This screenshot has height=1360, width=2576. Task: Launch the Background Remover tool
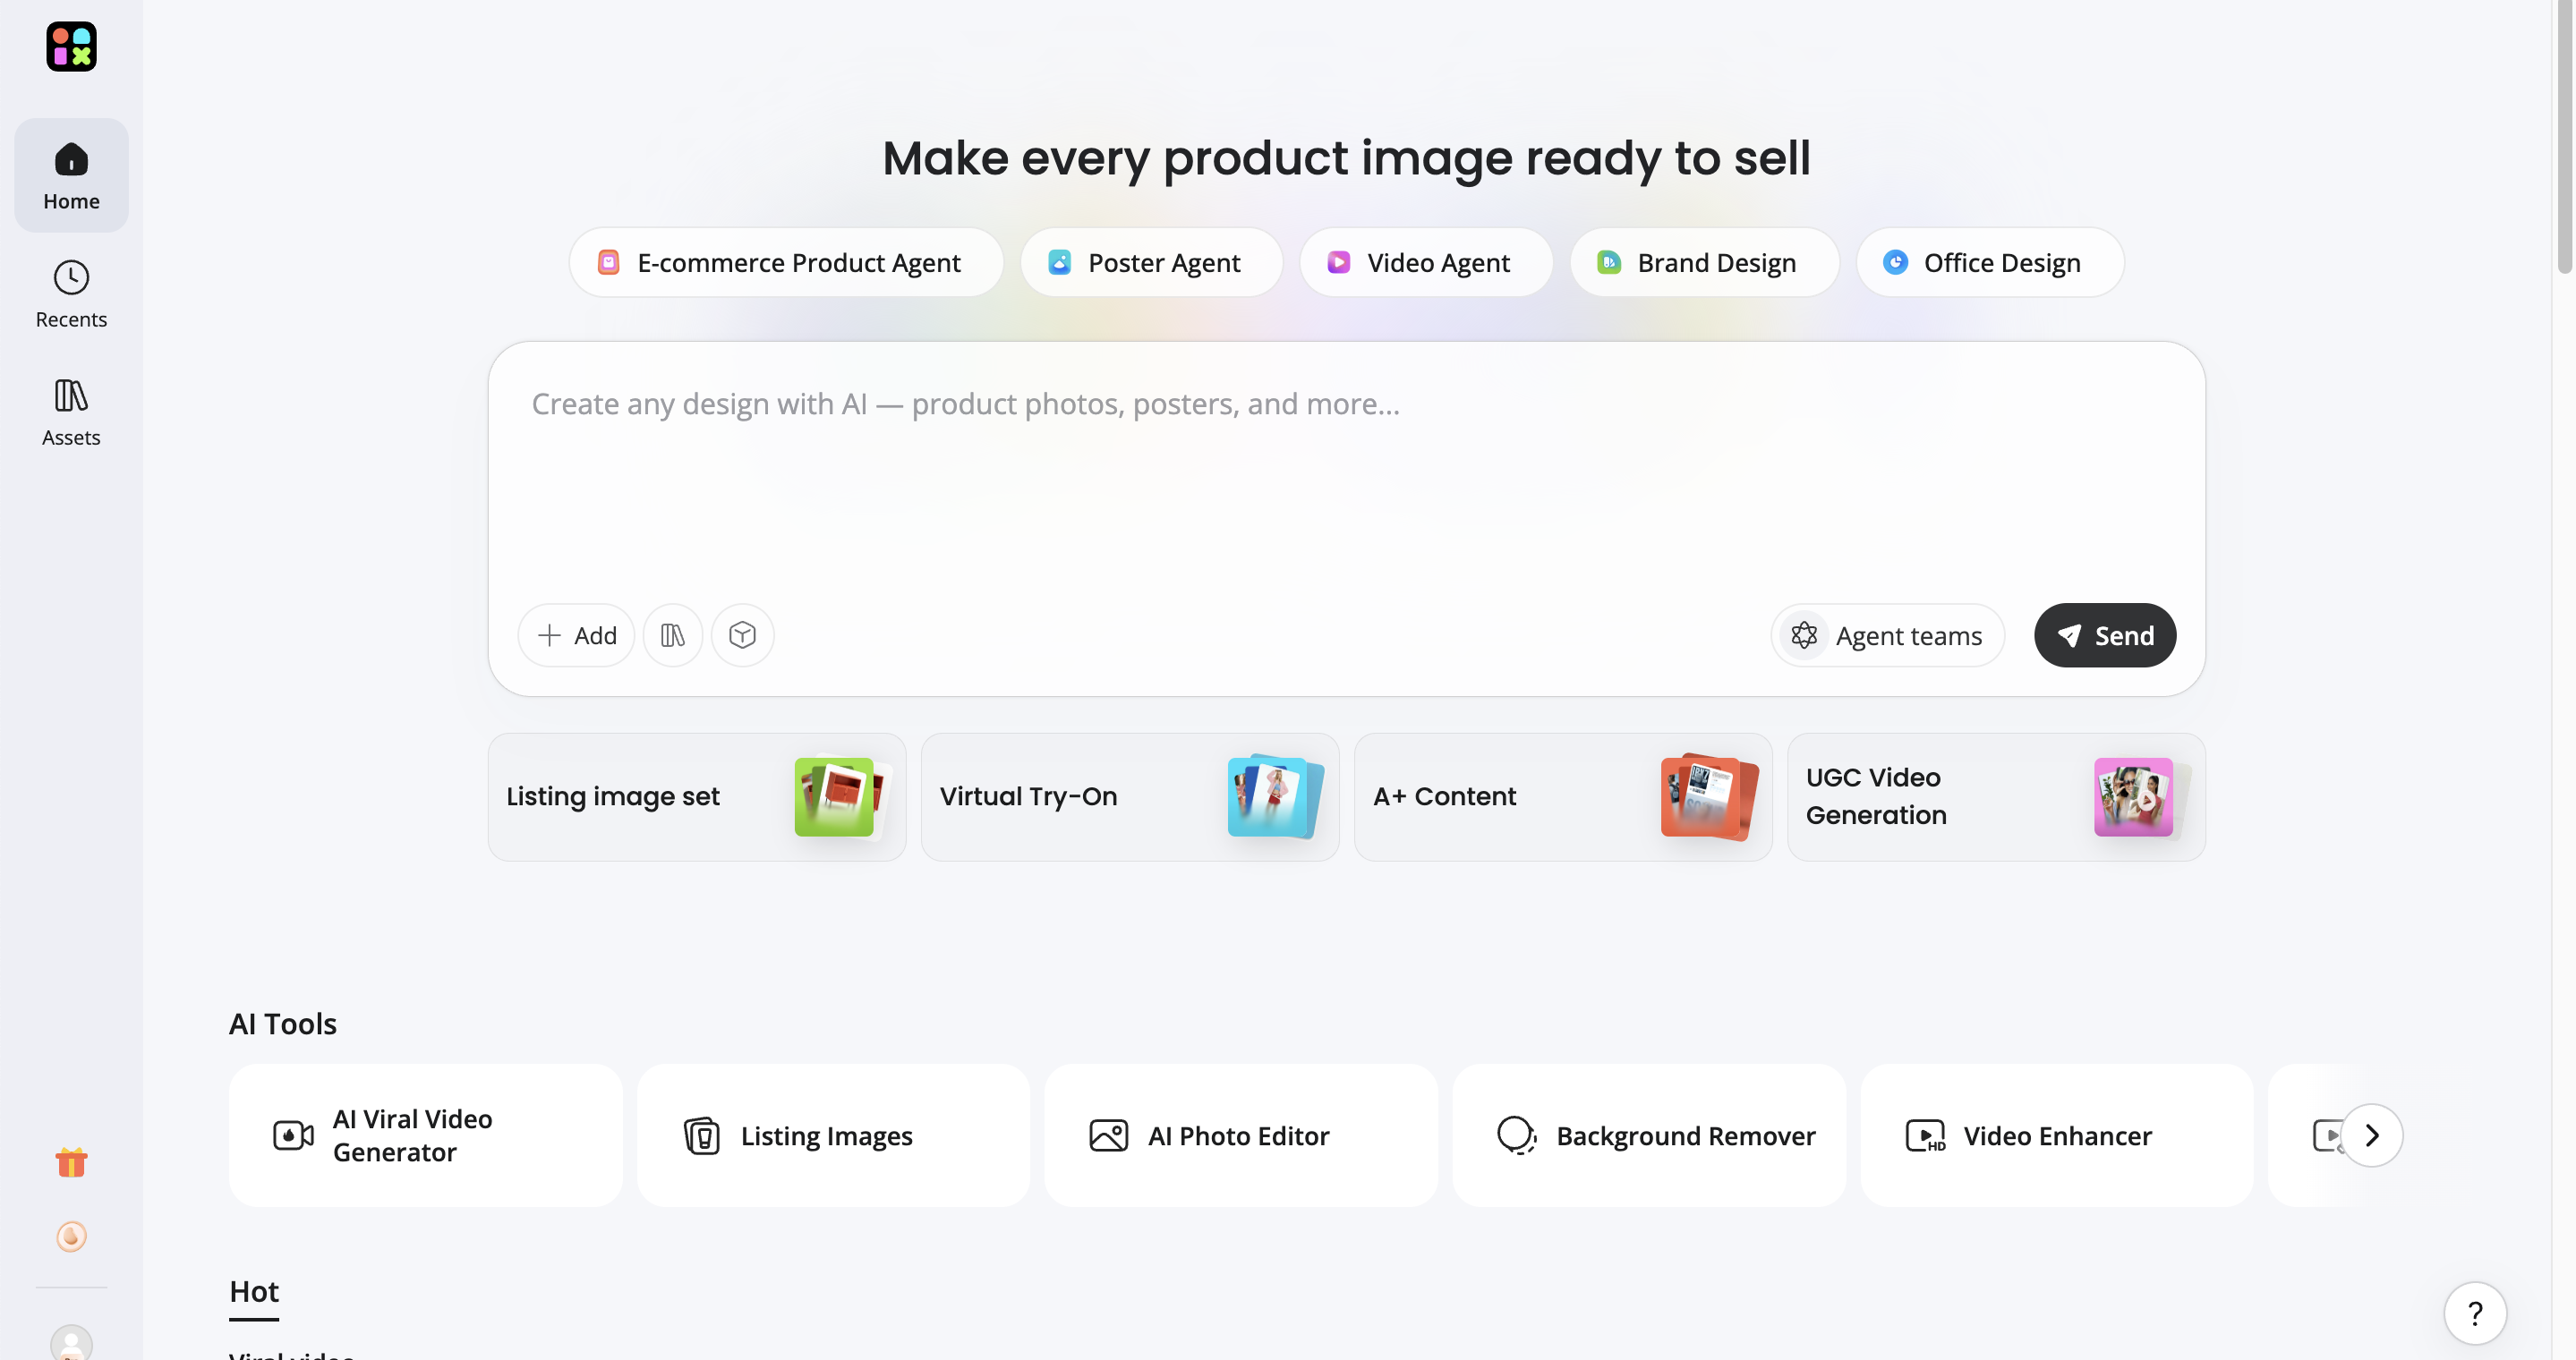coord(1650,1135)
